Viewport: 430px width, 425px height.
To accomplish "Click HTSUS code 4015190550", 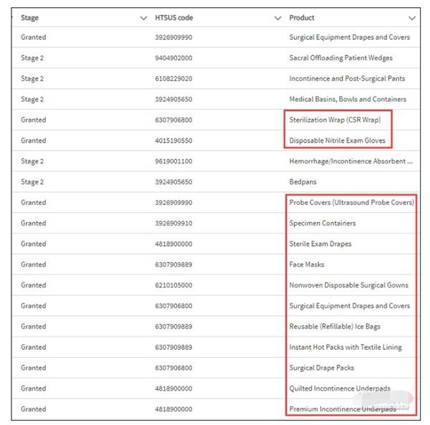I will 173,140.
